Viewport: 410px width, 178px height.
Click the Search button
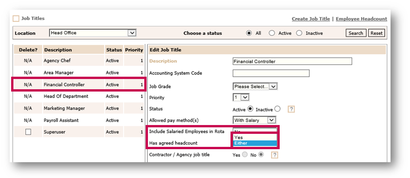click(356, 33)
